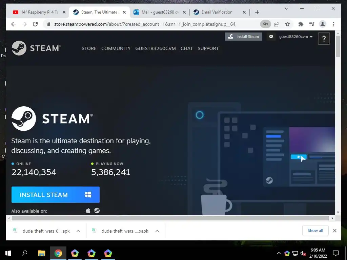
Task: Click the question mark help icon
Action: (x=324, y=39)
